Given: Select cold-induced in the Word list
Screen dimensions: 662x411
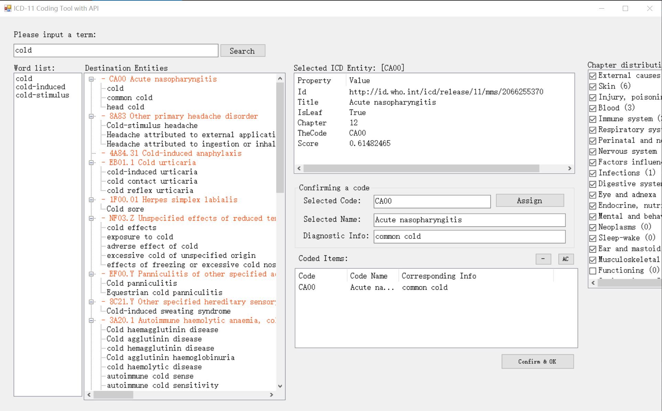Looking at the screenshot, I should coord(41,87).
